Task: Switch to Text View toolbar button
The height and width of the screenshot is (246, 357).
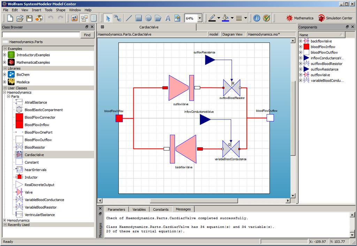Action: coord(93,18)
